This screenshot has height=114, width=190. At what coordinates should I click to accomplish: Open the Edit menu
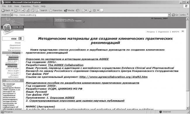tap(10, 6)
